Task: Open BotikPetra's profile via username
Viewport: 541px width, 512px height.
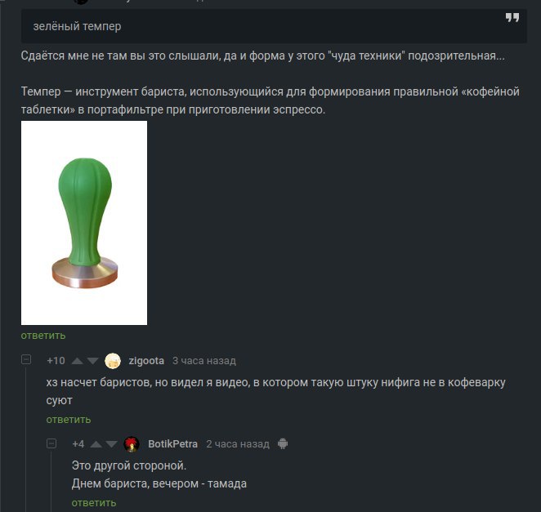Action: (x=173, y=444)
